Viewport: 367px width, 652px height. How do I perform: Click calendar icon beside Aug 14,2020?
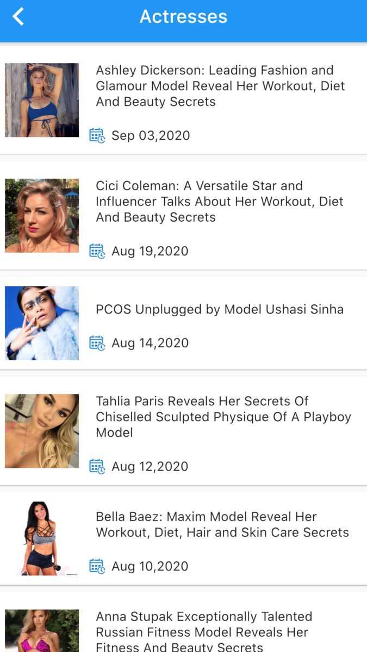pos(97,343)
